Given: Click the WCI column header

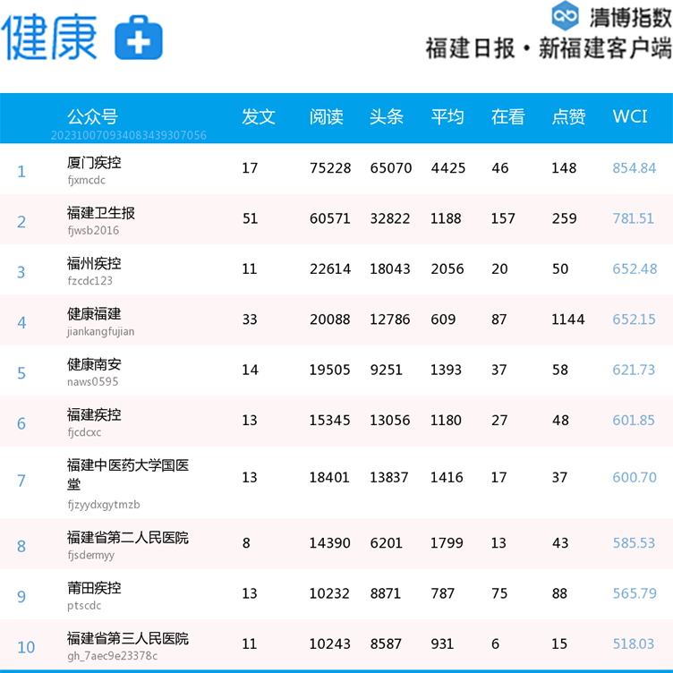Looking at the screenshot, I should click(630, 116).
